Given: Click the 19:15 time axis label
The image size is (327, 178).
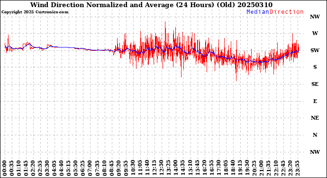Looking at the screenshot, I should 240,168.
